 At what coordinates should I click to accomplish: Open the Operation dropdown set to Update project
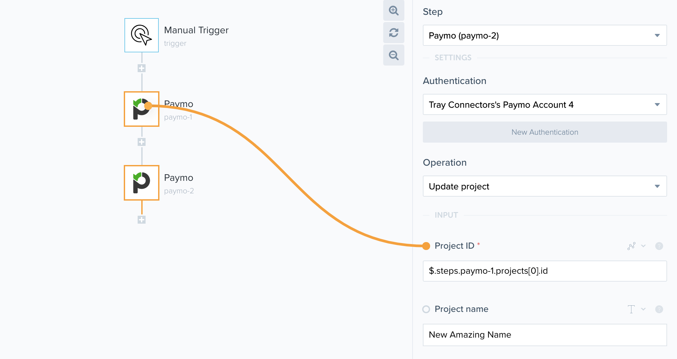click(545, 186)
